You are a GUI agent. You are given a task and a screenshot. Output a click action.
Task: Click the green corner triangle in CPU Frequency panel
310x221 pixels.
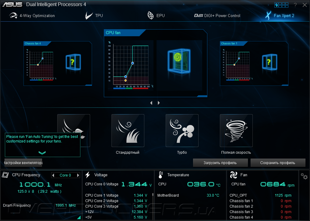79,217
